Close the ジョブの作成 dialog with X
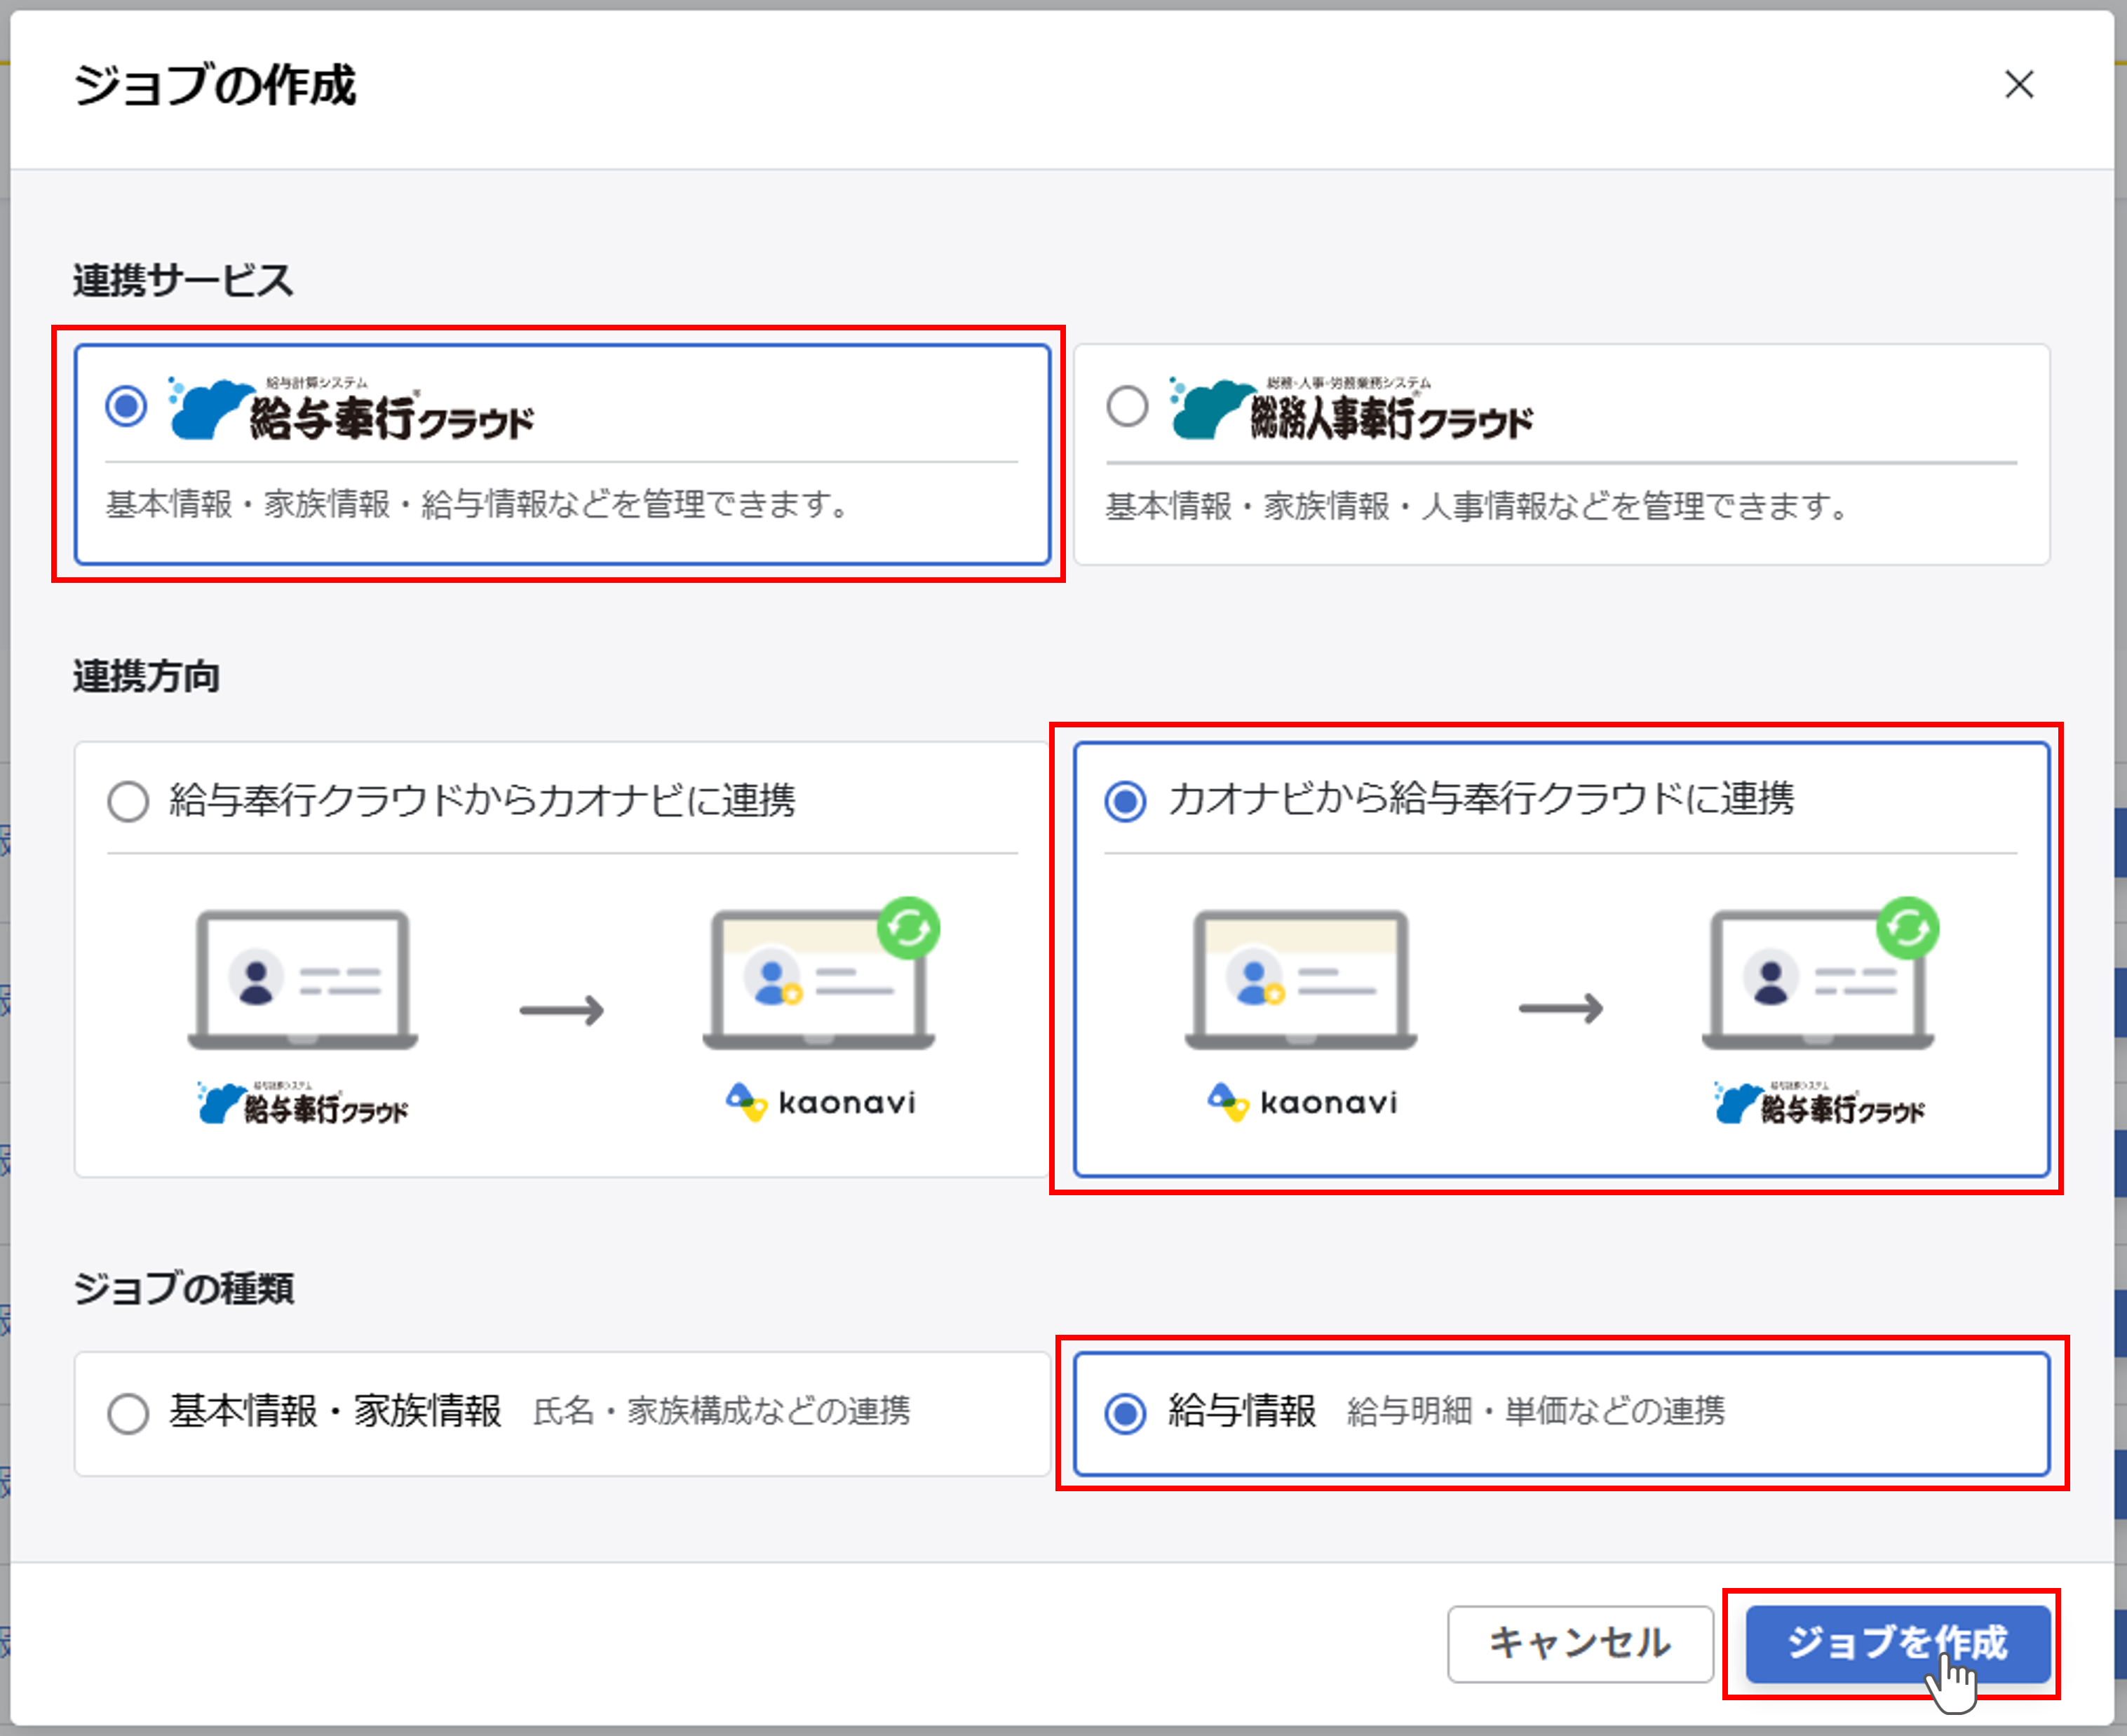The image size is (2127, 1736). (2019, 85)
